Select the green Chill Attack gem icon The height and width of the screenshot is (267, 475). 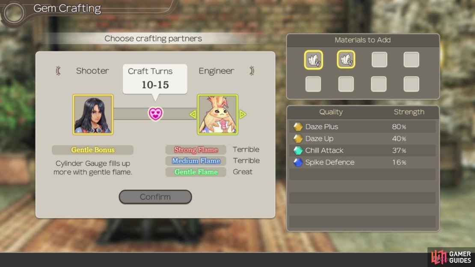[x=298, y=150]
